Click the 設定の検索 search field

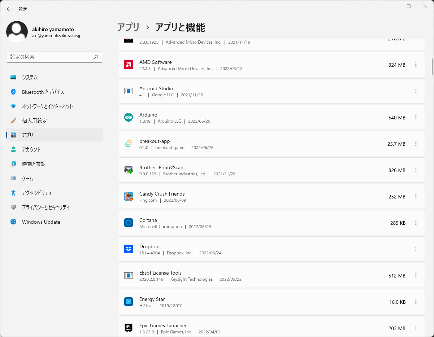[50, 57]
